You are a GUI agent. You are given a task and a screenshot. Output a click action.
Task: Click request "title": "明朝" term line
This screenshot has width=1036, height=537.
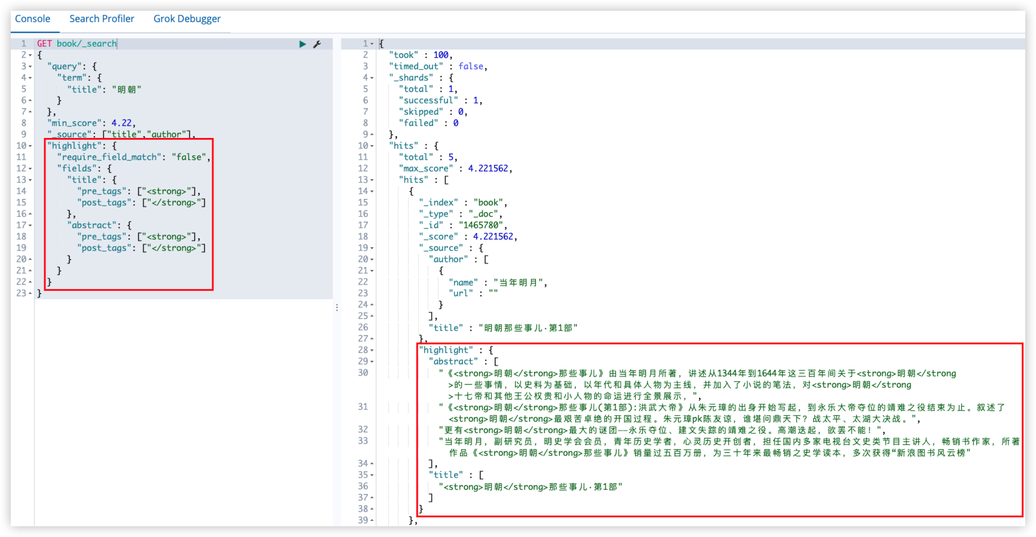(104, 89)
